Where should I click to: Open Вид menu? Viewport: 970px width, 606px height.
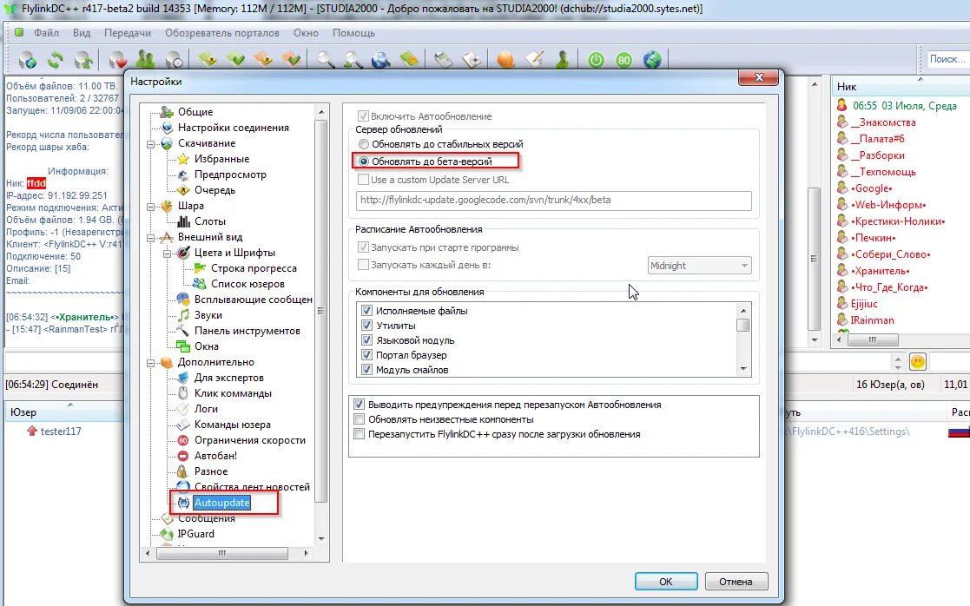[81, 33]
